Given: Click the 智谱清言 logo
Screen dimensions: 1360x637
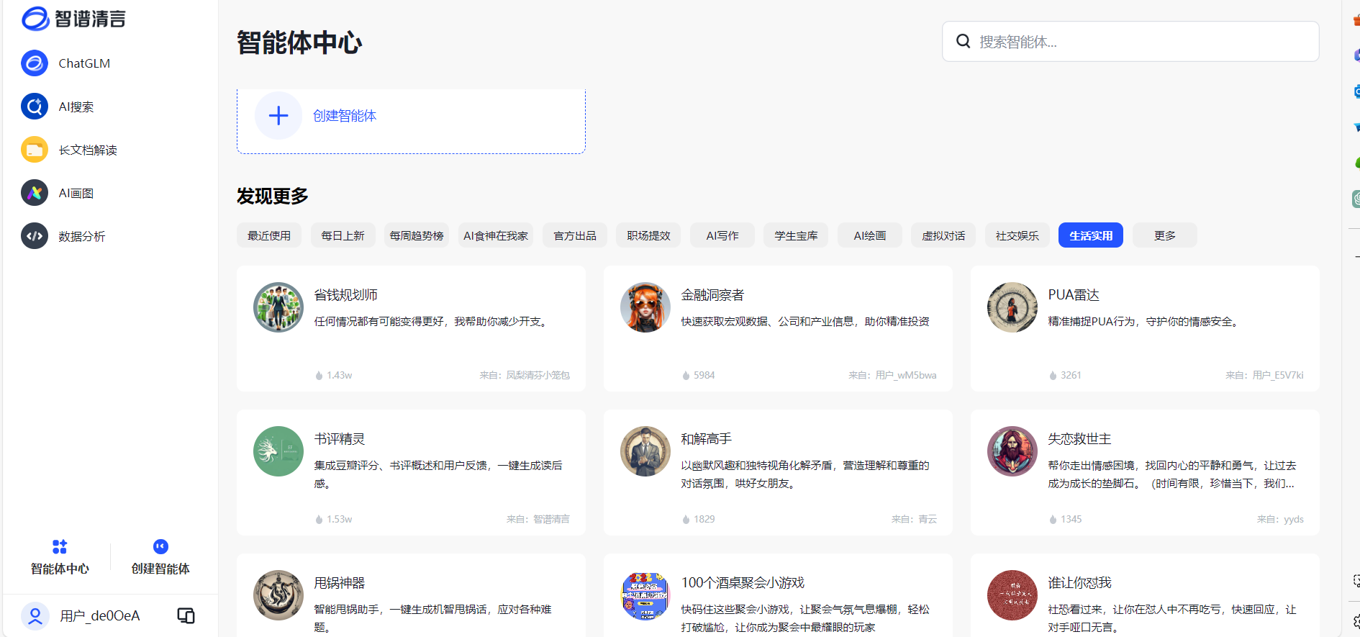Looking at the screenshot, I should [73, 19].
